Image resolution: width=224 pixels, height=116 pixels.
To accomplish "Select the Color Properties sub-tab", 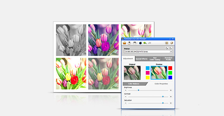I will point(161,84).
